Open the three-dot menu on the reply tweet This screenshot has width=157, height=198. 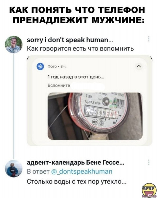pyautogui.click(x=149, y=162)
